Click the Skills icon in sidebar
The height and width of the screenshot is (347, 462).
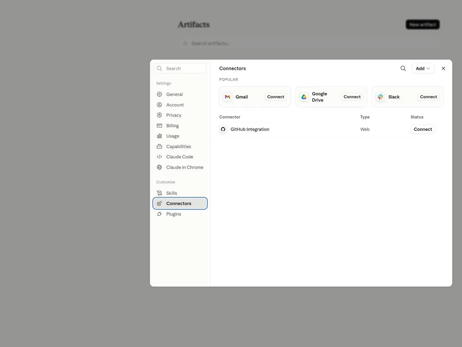click(160, 193)
